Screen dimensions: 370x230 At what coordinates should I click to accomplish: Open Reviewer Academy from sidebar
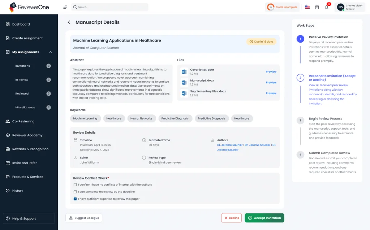(27, 135)
